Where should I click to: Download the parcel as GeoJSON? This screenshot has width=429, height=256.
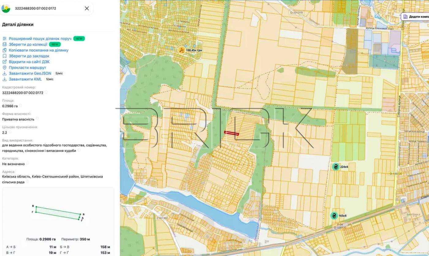pos(30,73)
